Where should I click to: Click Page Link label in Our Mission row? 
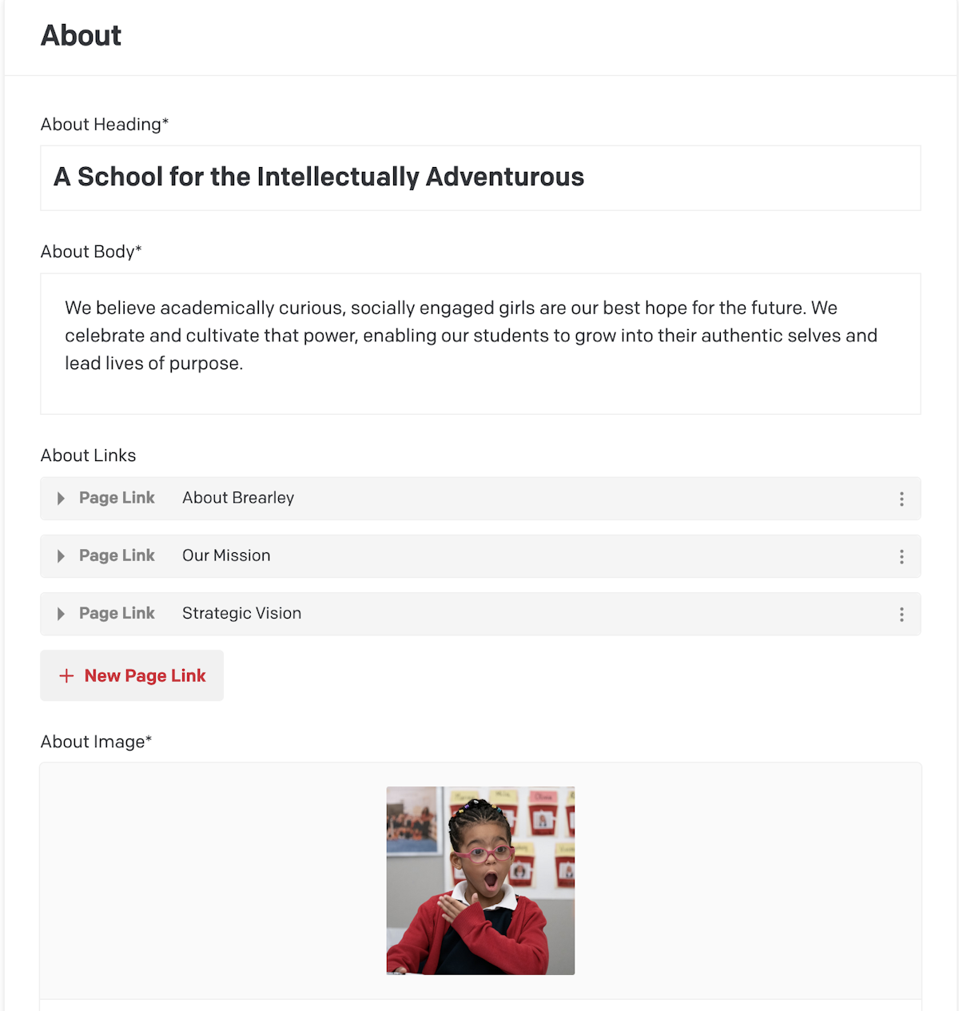click(117, 555)
